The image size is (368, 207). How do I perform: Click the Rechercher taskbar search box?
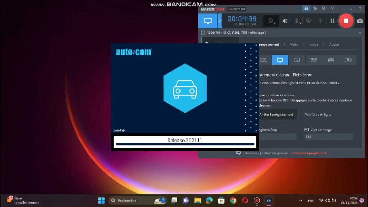[x=138, y=200]
